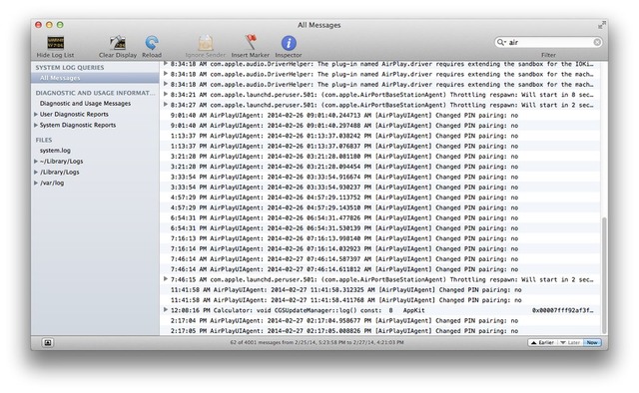639x393 pixels.
Task: Select All Messages in the sidebar
Action: [x=95, y=78]
